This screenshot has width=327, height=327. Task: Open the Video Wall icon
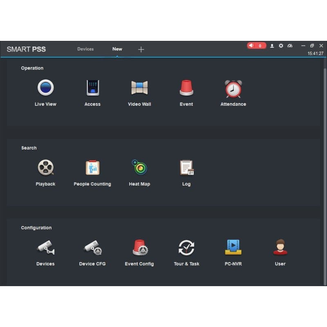pos(139,88)
